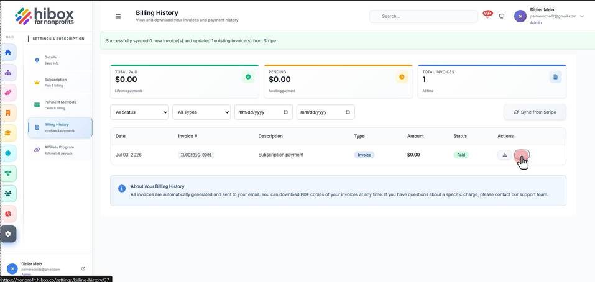Open Affiliate Program section

tap(60, 150)
